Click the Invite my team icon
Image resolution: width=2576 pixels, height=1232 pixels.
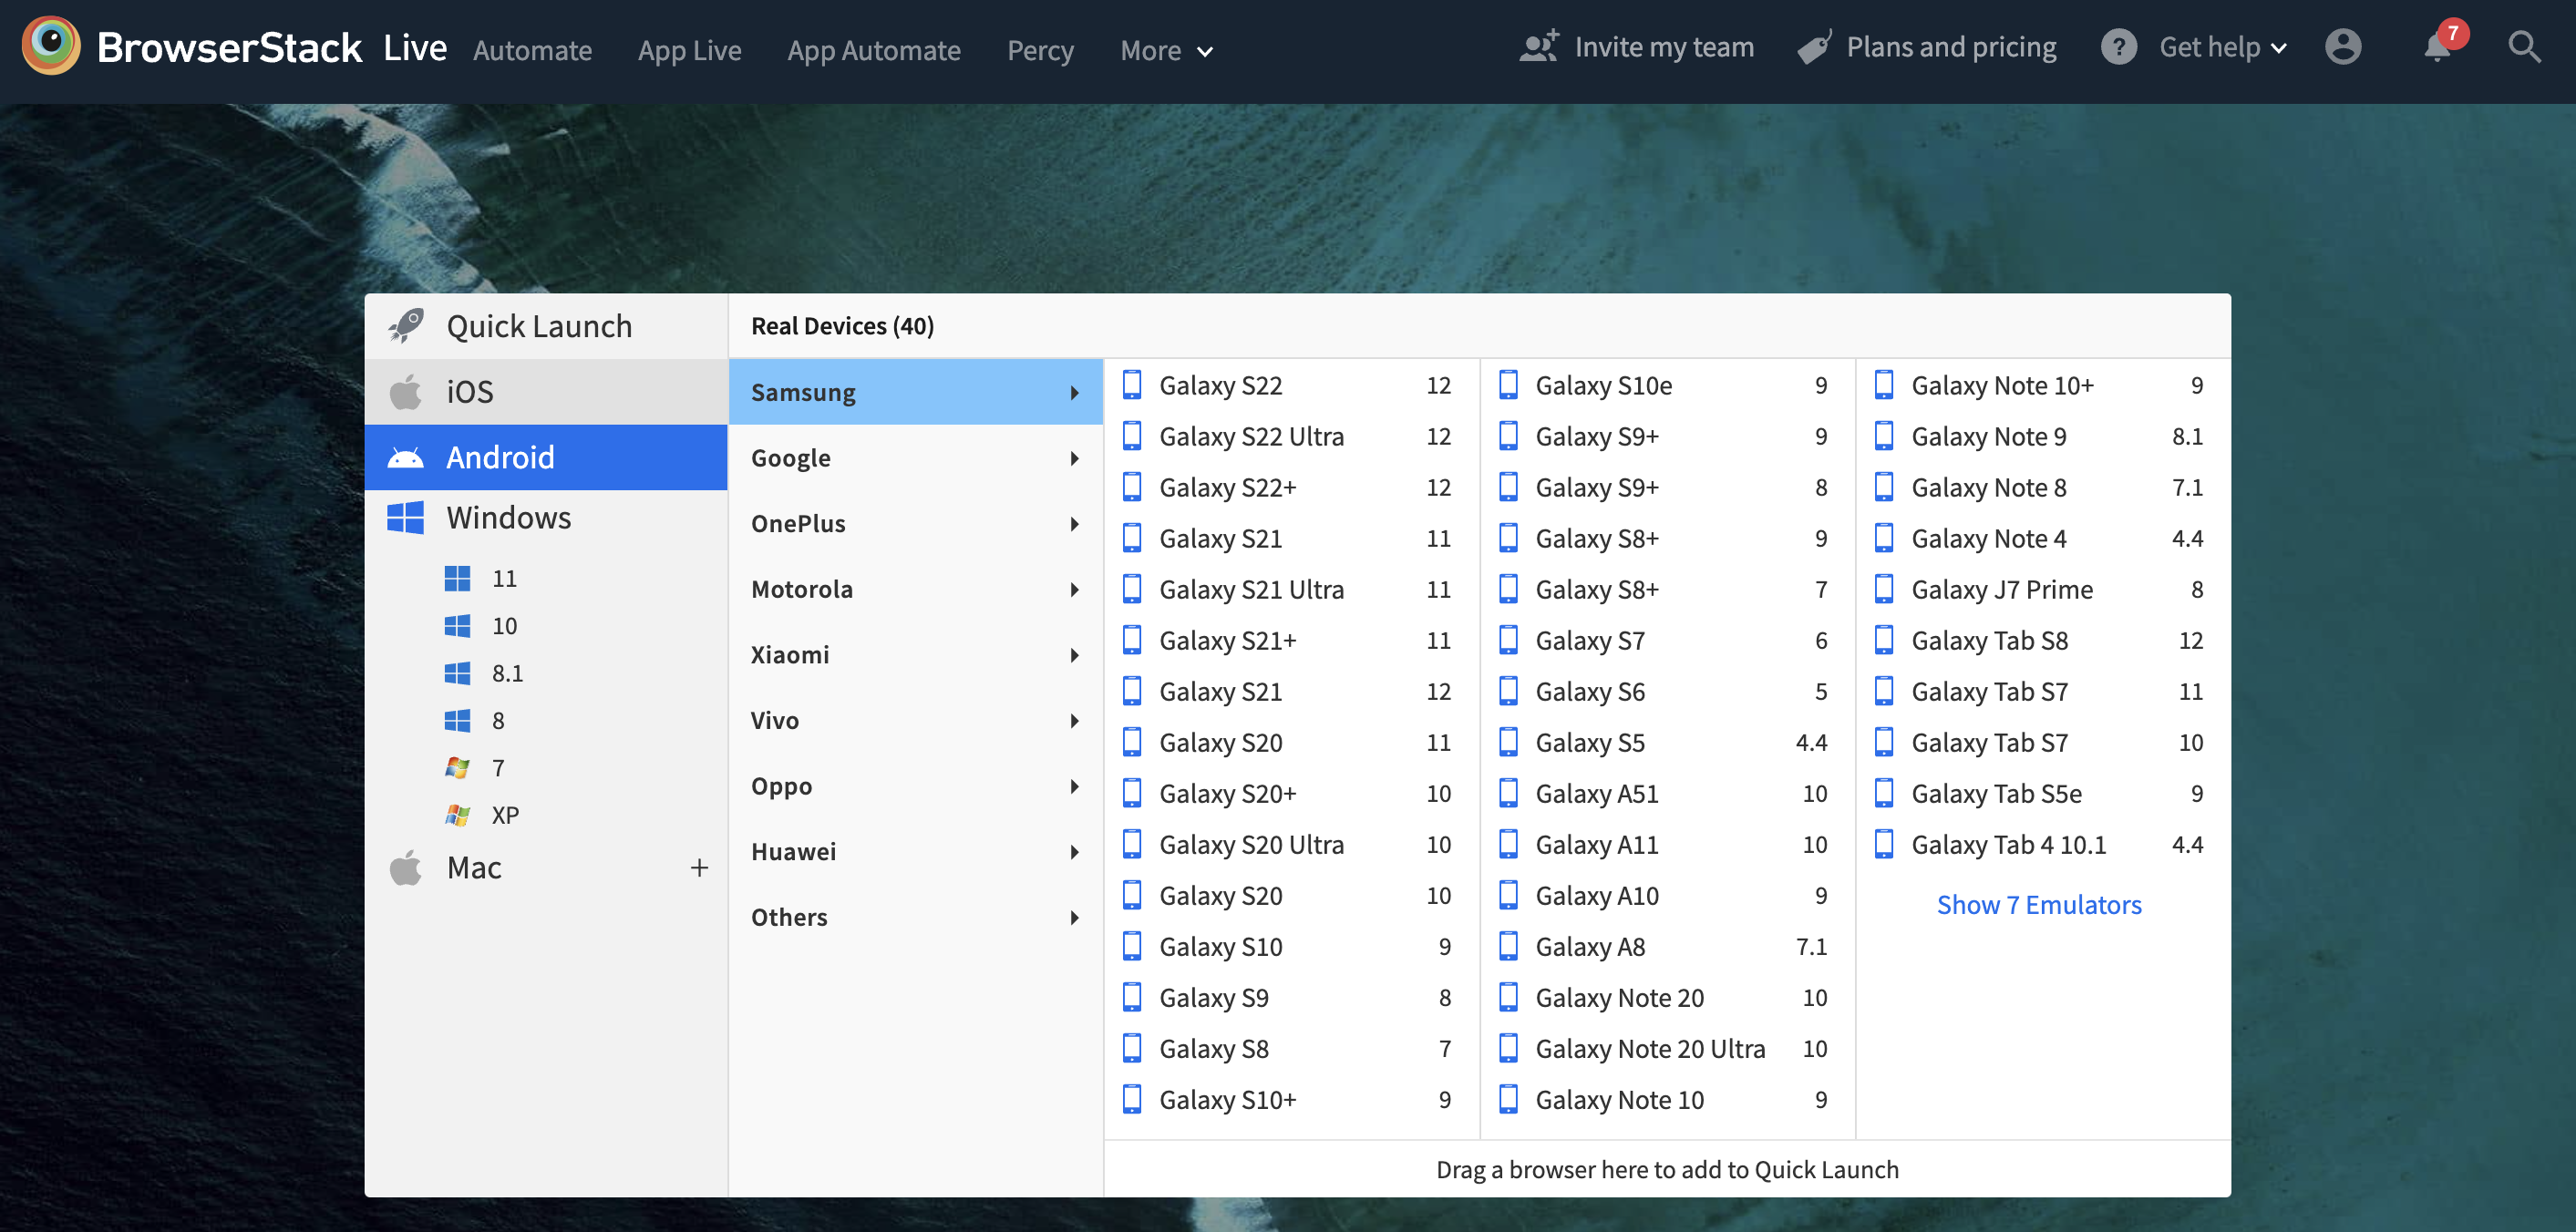pos(1539,45)
